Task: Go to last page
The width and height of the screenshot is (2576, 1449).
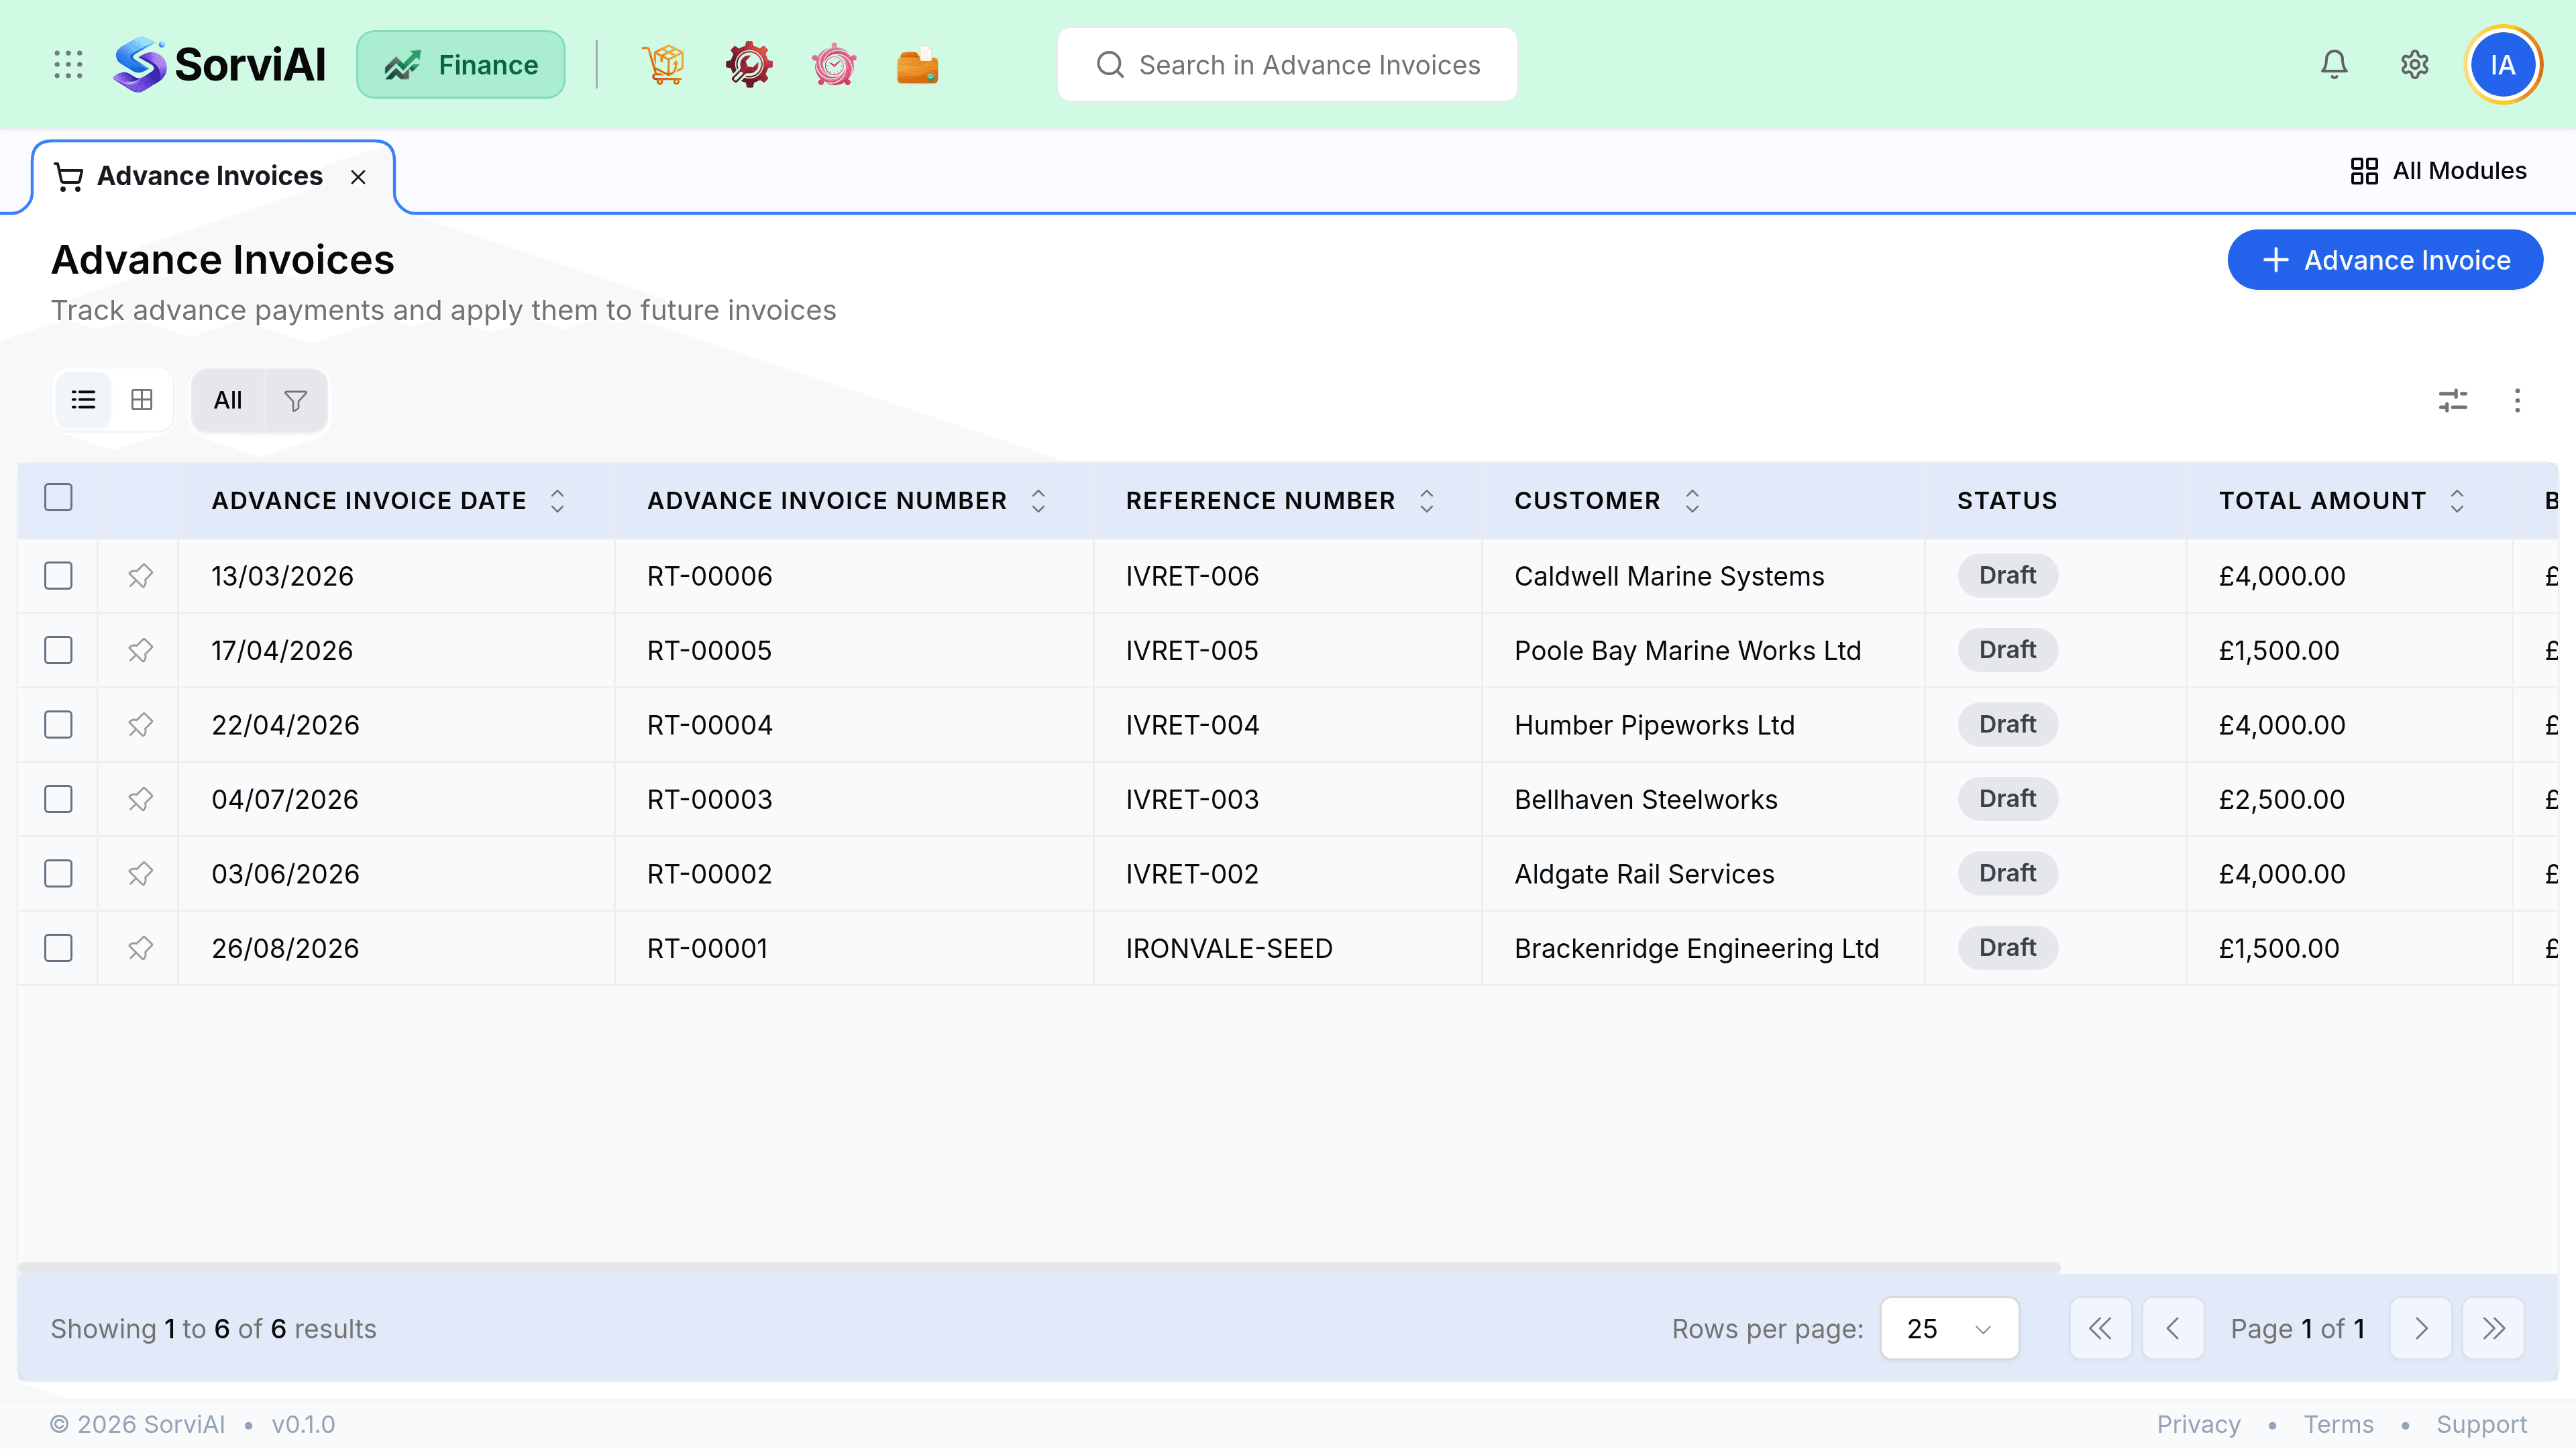Action: point(2493,1329)
